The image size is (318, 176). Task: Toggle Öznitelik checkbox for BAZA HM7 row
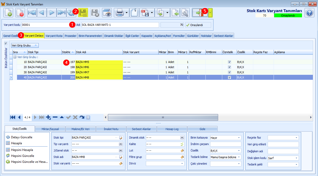[229, 72]
